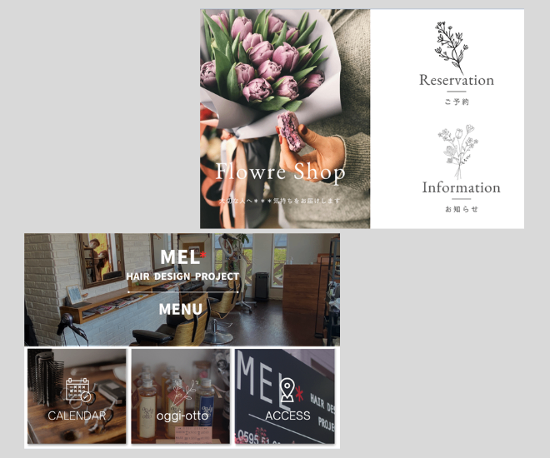Select the MENU heading in salon banner
Image resolution: width=550 pixels, height=458 pixels.
click(180, 309)
